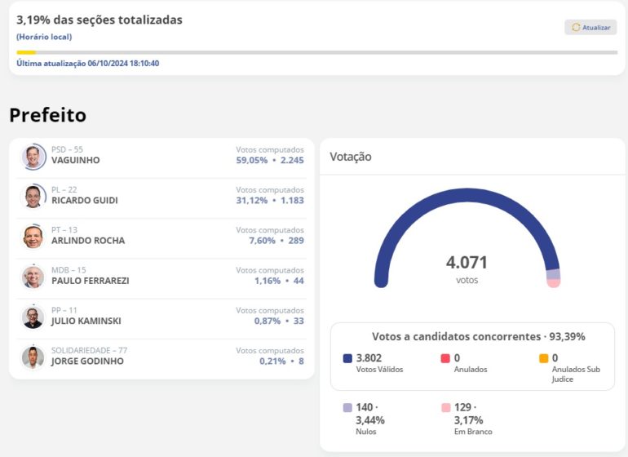Click Arlindo Rocha's candidate avatar
Image resolution: width=628 pixels, height=457 pixels.
[x=33, y=237]
